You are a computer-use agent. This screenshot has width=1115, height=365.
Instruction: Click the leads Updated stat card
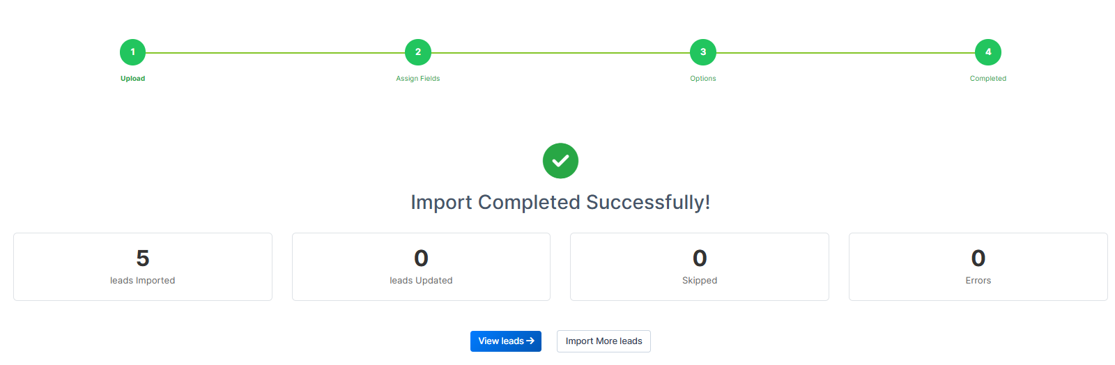421,267
